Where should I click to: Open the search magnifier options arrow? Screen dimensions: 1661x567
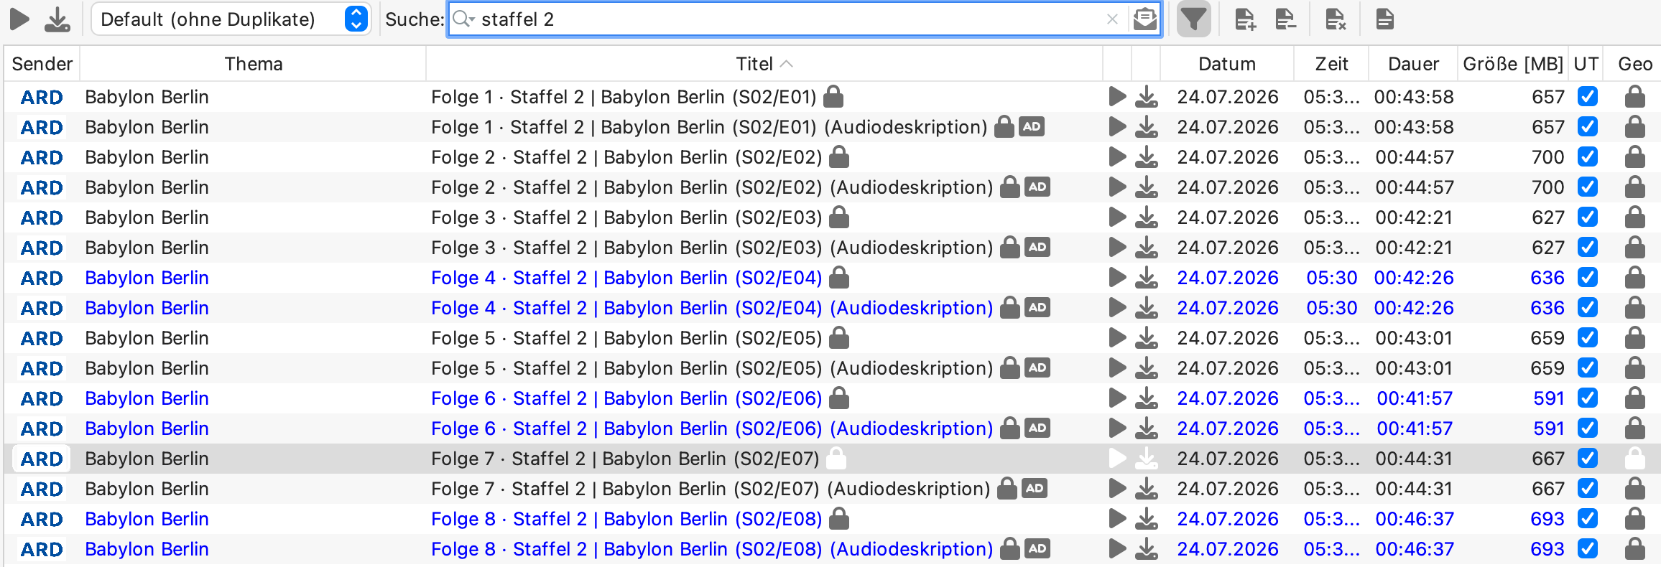(464, 19)
